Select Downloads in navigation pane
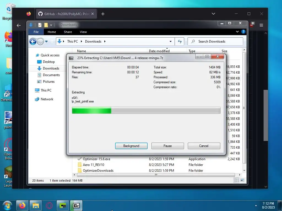This screenshot has height=211, width=282. pyautogui.click(x=48, y=68)
